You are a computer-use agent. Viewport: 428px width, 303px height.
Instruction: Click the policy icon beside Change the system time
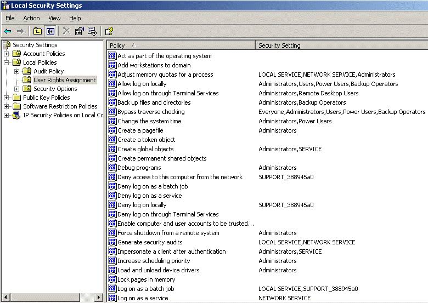click(112, 121)
